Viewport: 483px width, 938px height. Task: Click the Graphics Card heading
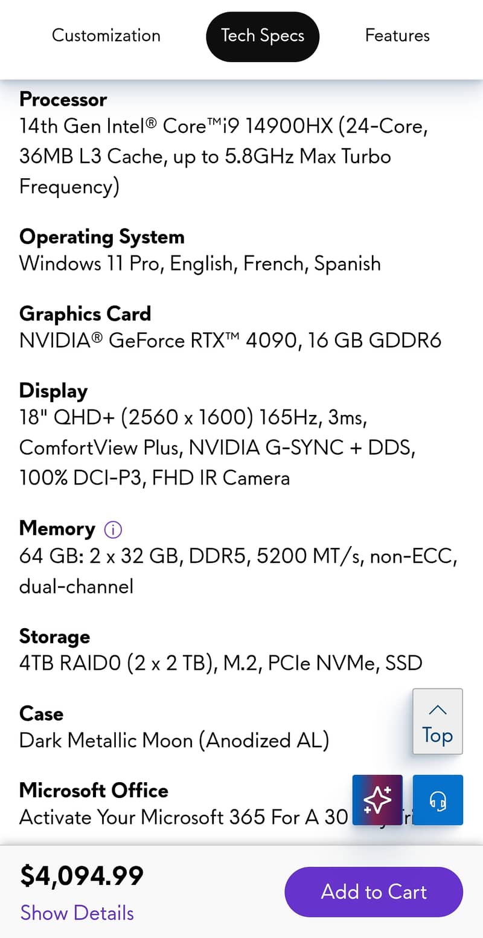[85, 313]
